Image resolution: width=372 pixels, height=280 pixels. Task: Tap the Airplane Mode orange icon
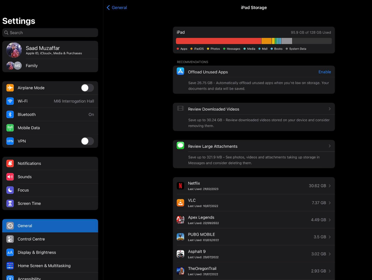click(x=10, y=88)
